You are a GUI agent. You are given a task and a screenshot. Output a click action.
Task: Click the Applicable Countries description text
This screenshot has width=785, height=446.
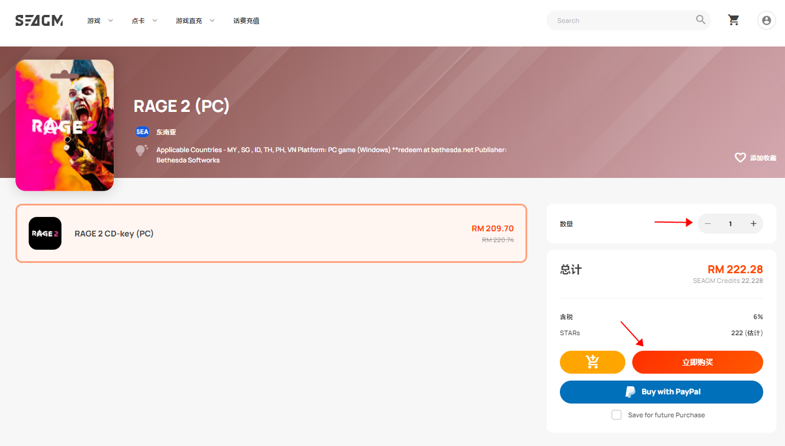click(331, 155)
